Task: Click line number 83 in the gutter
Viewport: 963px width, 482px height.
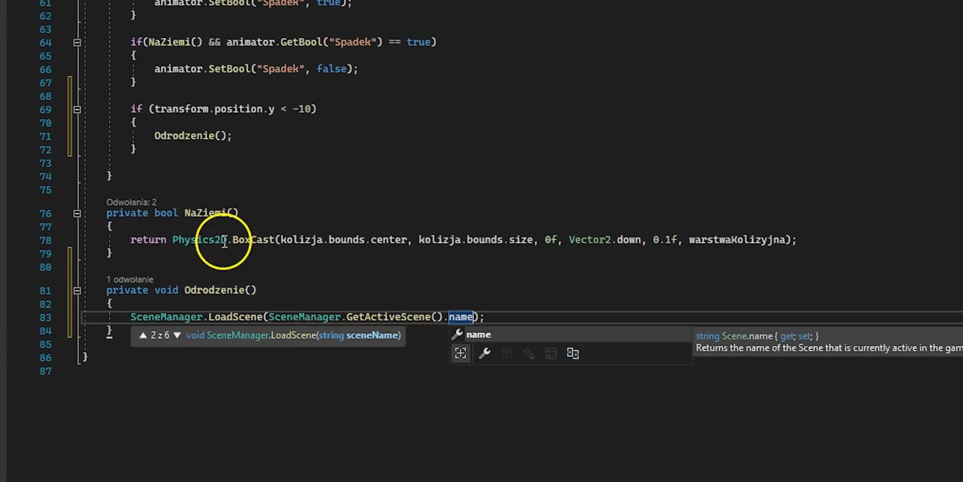Action: pyautogui.click(x=45, y=318)
